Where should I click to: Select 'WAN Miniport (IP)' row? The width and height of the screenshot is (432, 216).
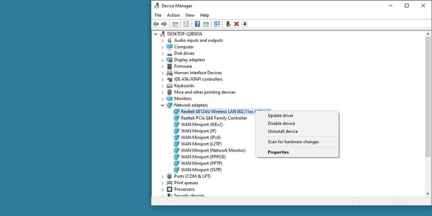[198, 131]
